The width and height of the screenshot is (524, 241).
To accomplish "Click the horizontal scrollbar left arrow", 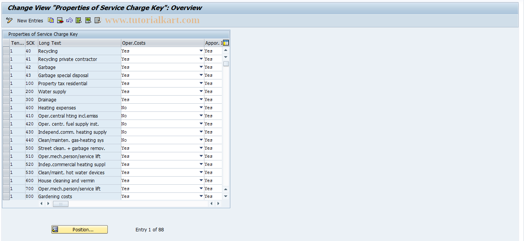I will (41, 203).
